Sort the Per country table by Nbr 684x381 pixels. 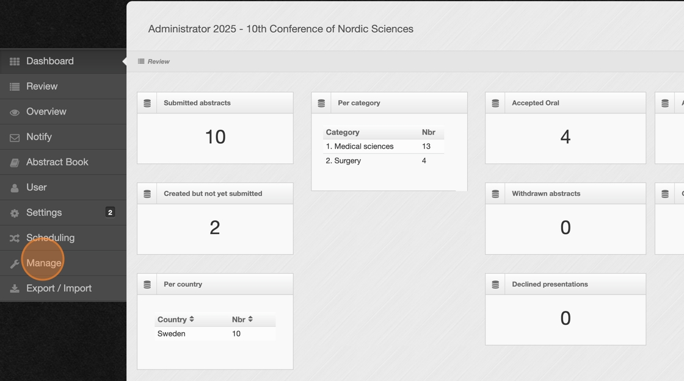[250, 319]
